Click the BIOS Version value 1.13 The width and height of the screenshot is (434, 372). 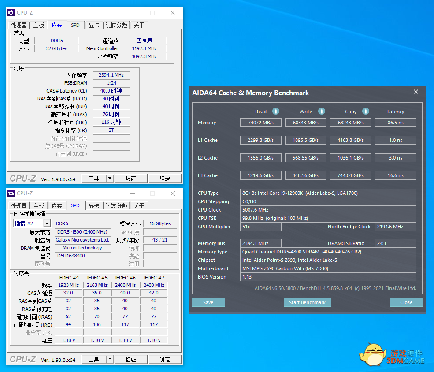(x=328, y=277)
